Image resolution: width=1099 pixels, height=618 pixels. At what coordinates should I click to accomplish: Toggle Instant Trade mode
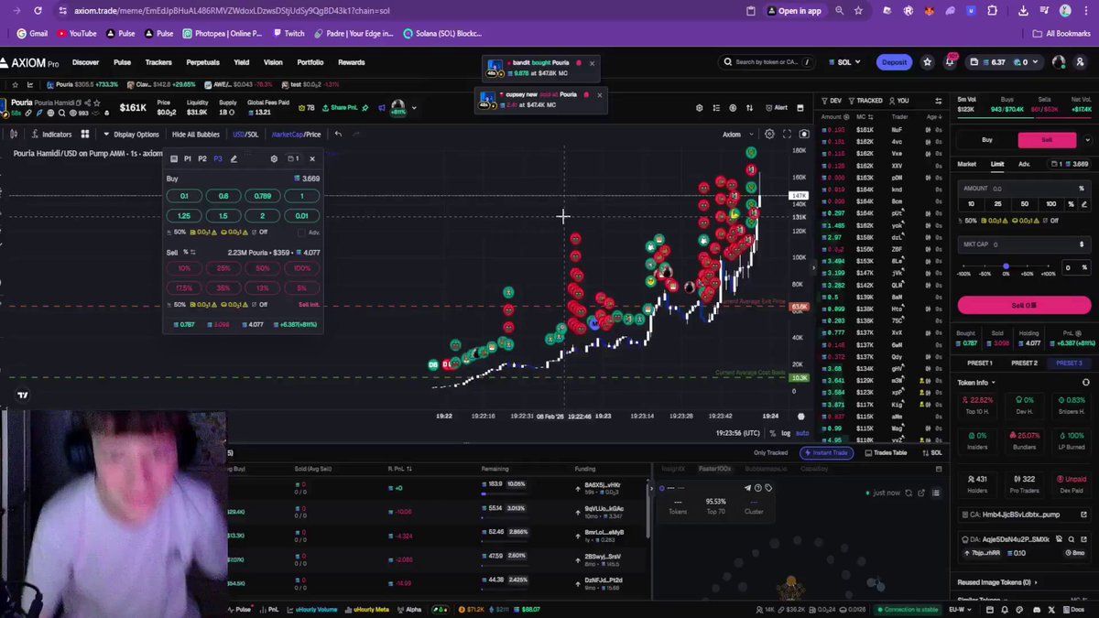coord(825,452)
